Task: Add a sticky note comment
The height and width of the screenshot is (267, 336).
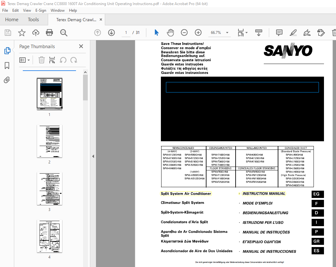Action: 279,33
